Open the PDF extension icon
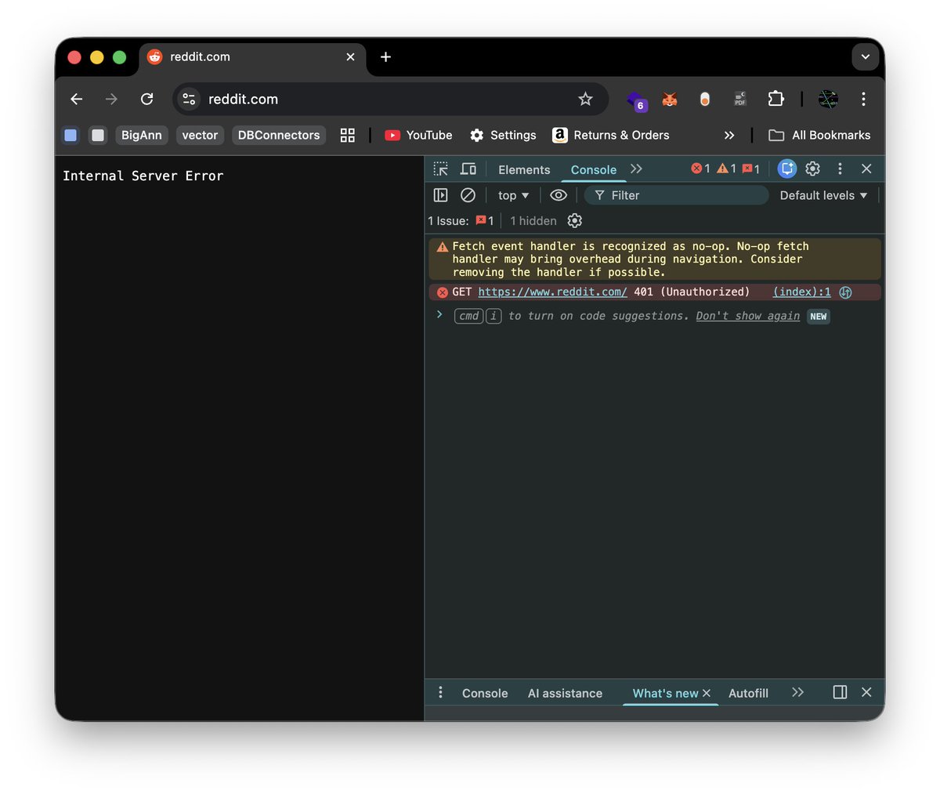This screenshot has height=794, width=940. click(x=740, y=99)
